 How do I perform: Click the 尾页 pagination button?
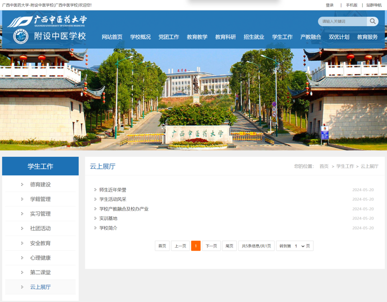click(229, 246)
